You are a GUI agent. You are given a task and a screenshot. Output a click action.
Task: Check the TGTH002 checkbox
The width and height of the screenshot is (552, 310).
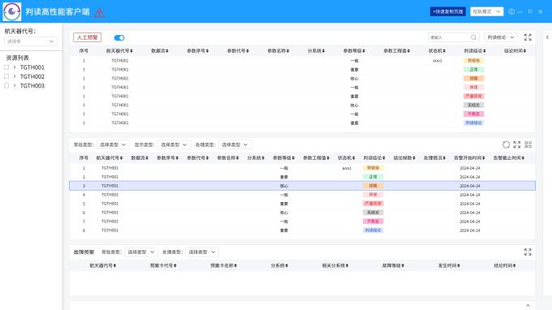coord(6,76)
